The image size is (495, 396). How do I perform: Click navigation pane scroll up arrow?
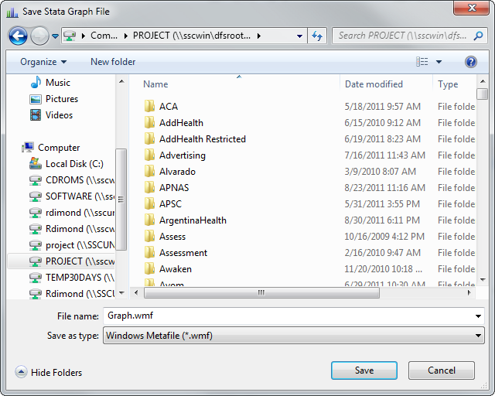point(121,81)
